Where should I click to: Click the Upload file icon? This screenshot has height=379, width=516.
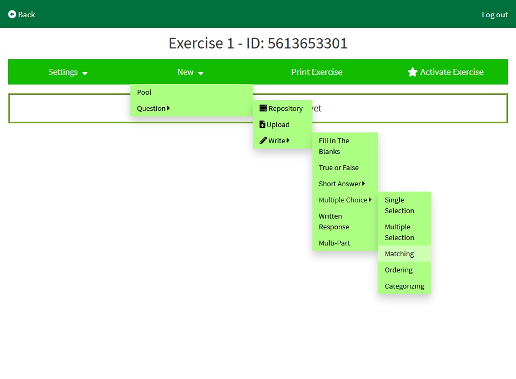(262, 124)
